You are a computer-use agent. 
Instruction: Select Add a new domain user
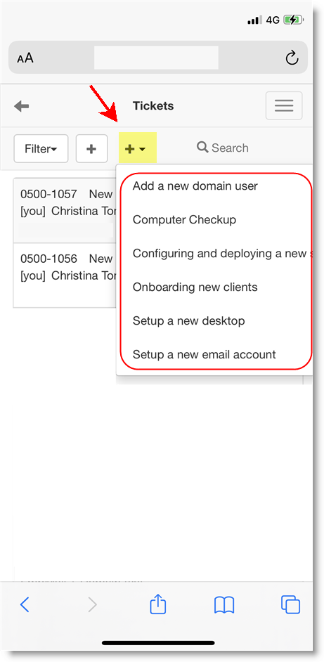click(195, 186)
